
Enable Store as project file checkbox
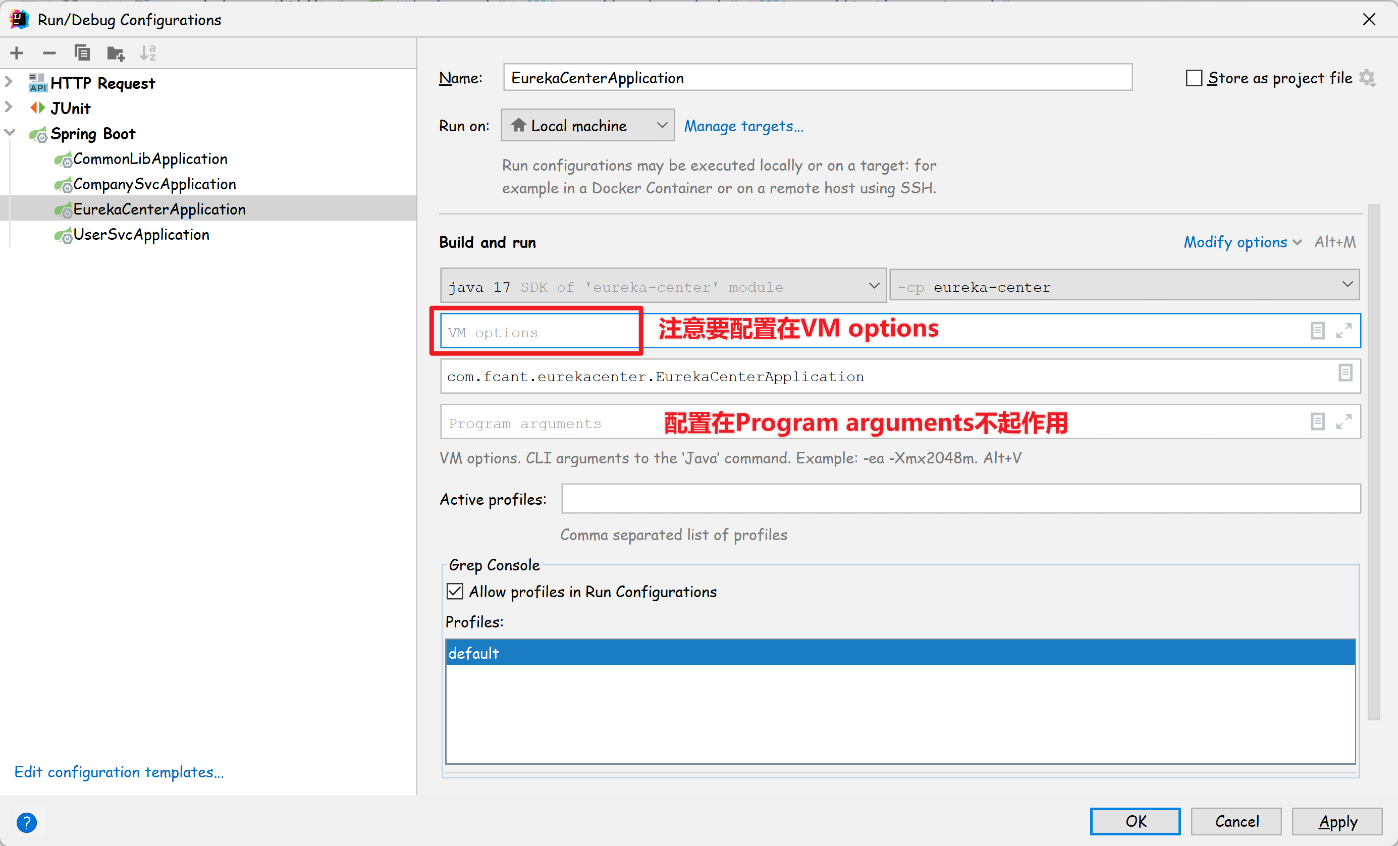[x=1194, y=78]
